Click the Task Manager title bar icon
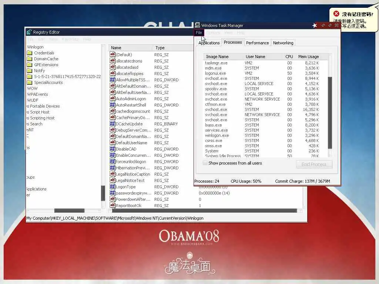 [197, 25]
